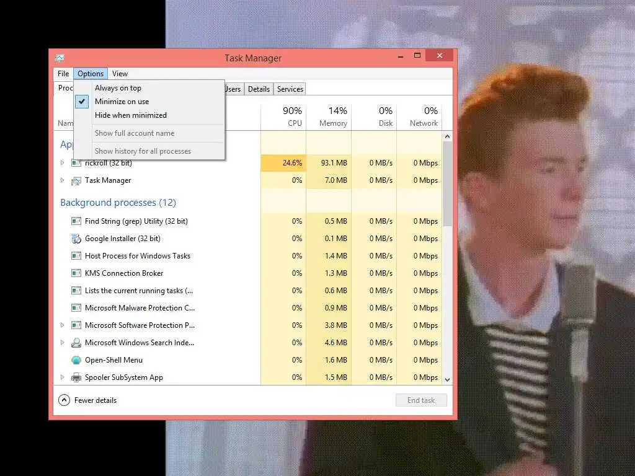The width and height of the screenshot is (635, 476).
Task: Click the rickroll (32 bit) process icon
Action: [76, 163]
